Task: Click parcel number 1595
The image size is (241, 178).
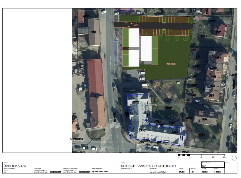Action: [86, 16]
